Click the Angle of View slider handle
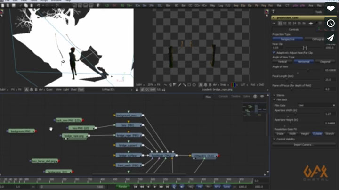Screen dimensions: 339x190 pyautogui.click(x=308, y=70)
